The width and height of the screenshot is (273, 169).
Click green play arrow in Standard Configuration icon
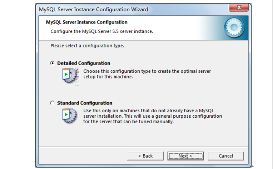[66, 114]
